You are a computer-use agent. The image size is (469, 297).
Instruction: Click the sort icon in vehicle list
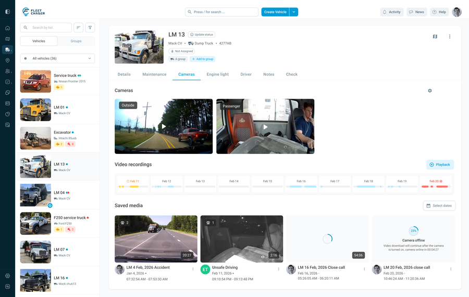(78, 28)
